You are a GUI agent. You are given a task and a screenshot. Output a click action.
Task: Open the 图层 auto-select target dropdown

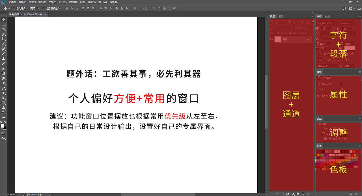(35, 8)
